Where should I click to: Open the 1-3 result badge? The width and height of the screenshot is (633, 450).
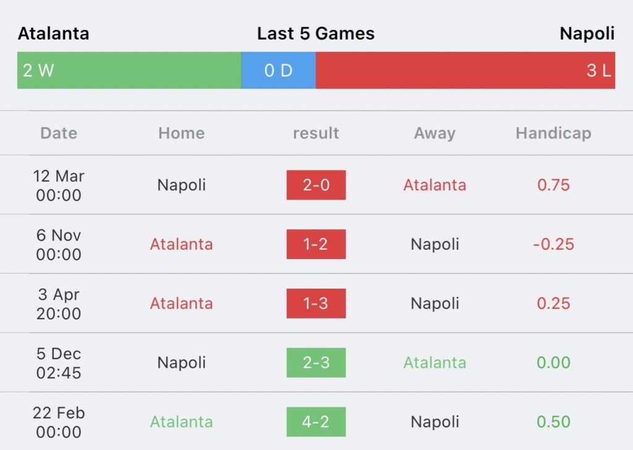(x=316, y=303)
